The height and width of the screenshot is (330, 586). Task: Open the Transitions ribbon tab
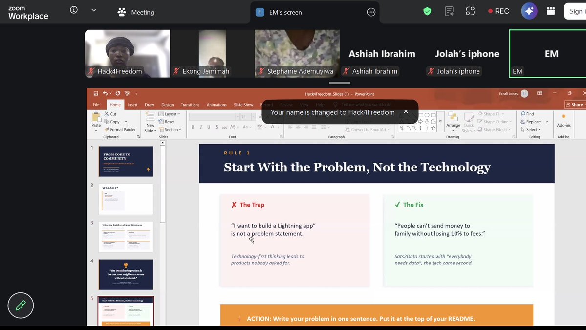click(190, 105)
